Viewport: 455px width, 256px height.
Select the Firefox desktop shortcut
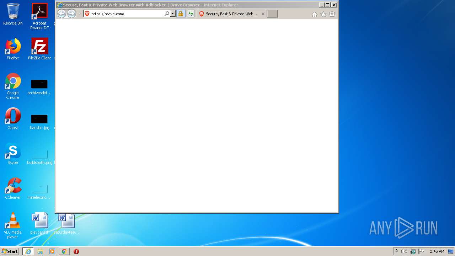pyautogui.click(x=13, y=49)
